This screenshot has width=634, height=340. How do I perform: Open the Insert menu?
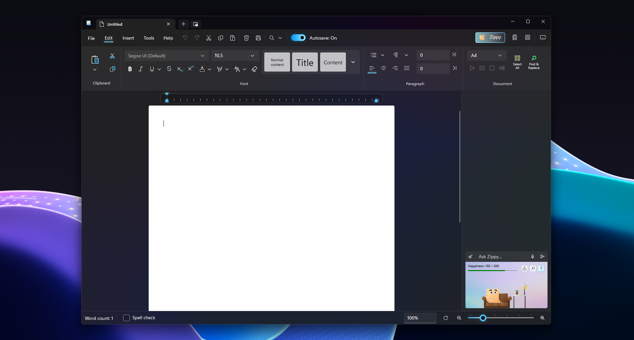pyautogui.click(x=128, y=38)
